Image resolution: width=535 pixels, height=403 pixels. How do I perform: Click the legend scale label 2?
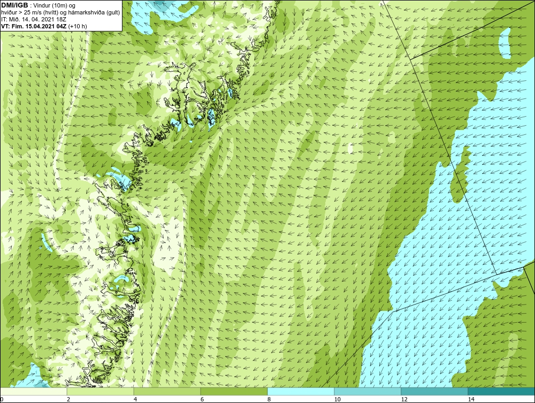[68, 399]
